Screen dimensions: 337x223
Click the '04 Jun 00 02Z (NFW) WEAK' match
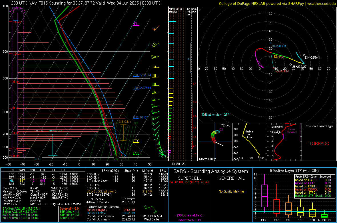[x=189, y=182]
